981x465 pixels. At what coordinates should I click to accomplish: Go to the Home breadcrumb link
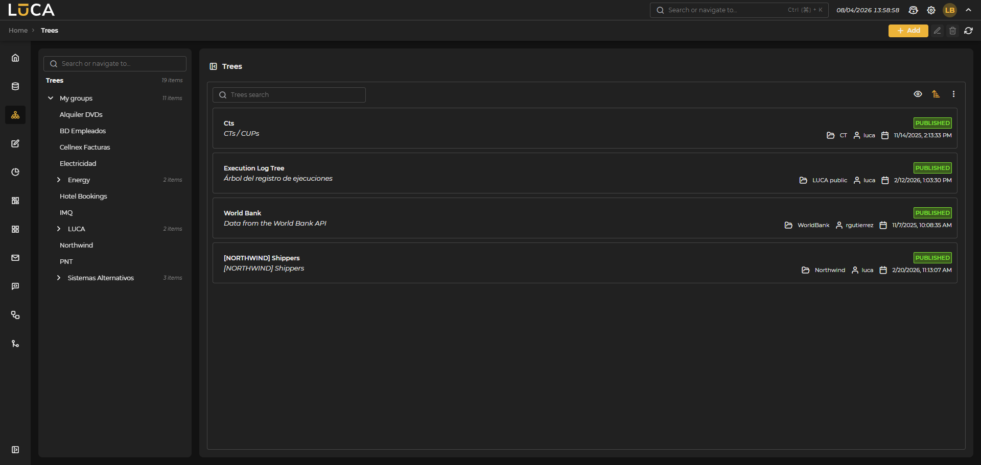coord(18,31)
